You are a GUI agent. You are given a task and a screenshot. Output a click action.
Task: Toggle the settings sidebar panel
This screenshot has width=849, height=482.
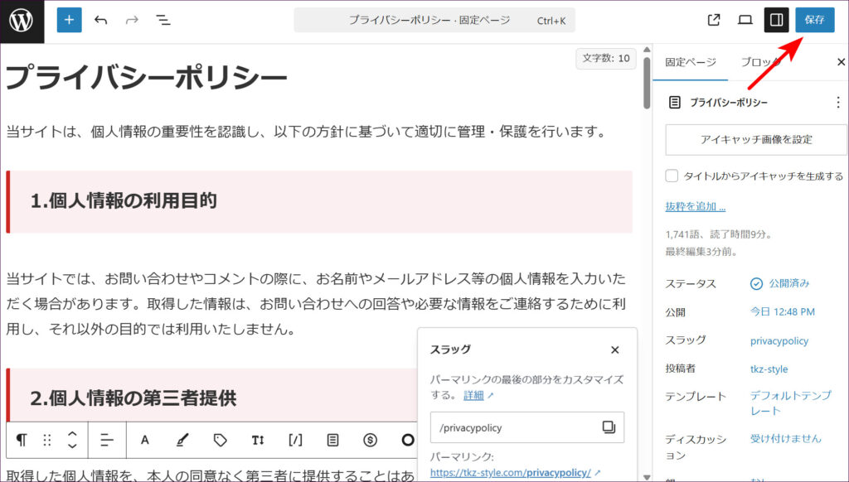(776, 20)
